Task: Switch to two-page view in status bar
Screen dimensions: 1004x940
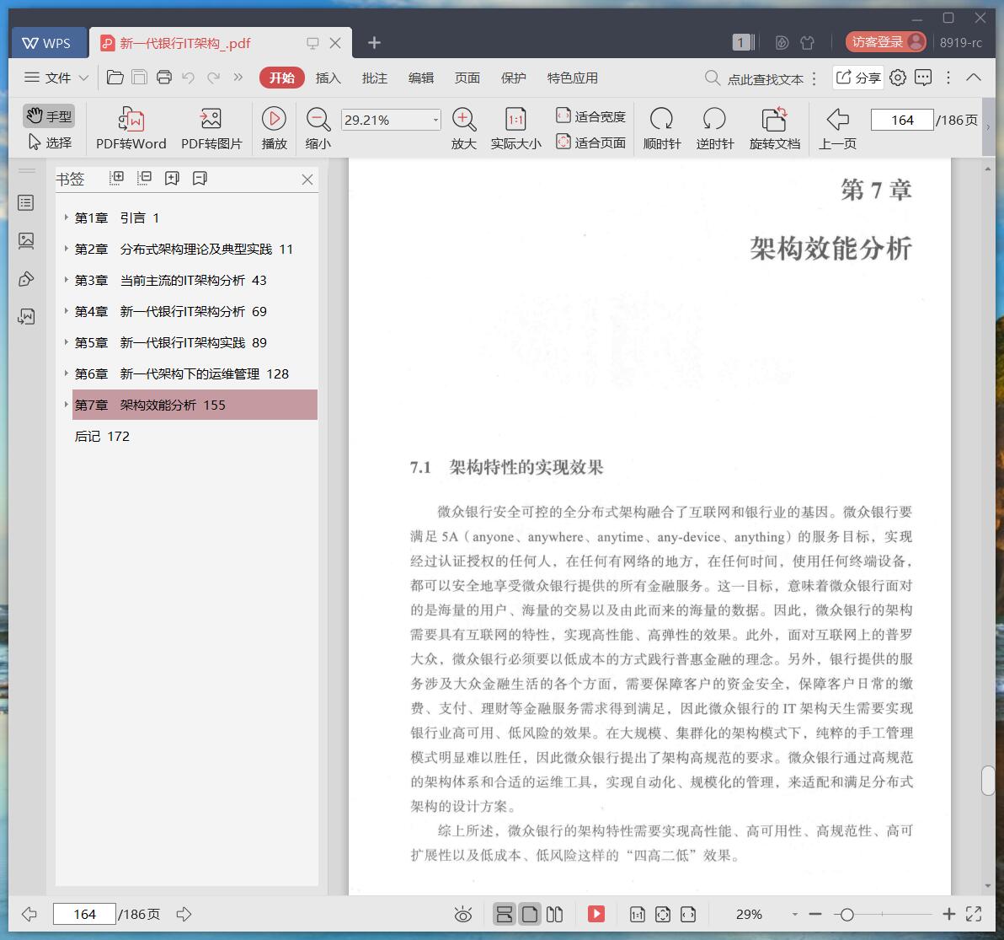Action: tap(554, 915)
